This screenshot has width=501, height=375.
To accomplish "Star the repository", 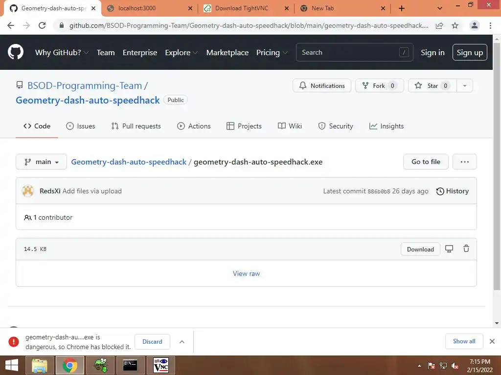I will pos(433,85).
